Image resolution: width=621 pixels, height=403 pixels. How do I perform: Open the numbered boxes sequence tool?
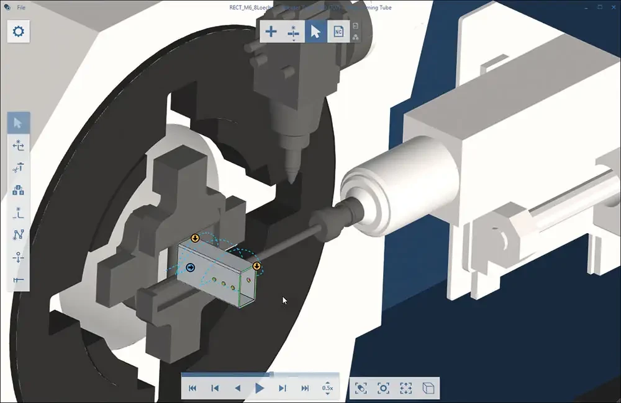click(x=18, y=190)
